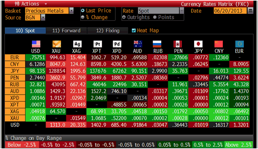
Task: Toggle the Heat Map checkbox
Action: point(133,31)
